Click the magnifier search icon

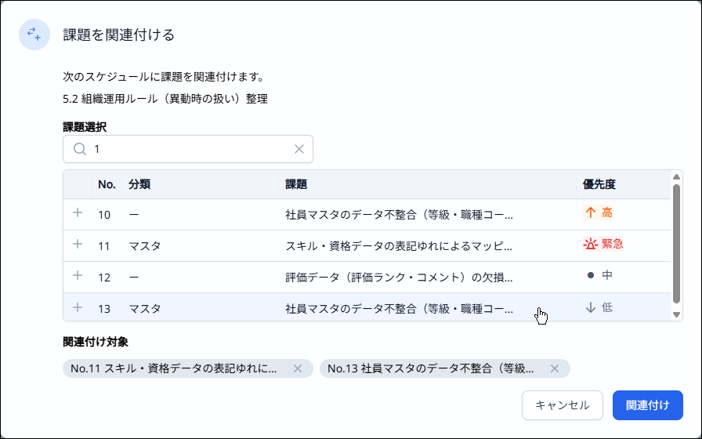pos(79,149)
